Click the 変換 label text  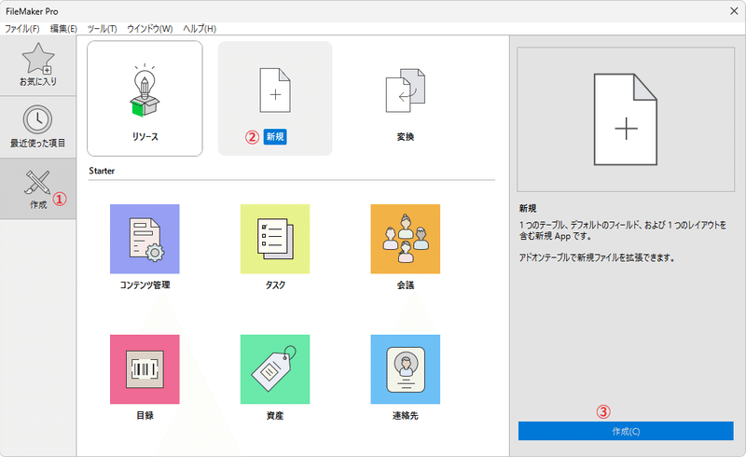click(406, 136)
